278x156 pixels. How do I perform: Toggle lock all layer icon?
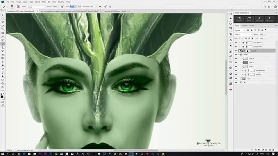pos(252,39)
